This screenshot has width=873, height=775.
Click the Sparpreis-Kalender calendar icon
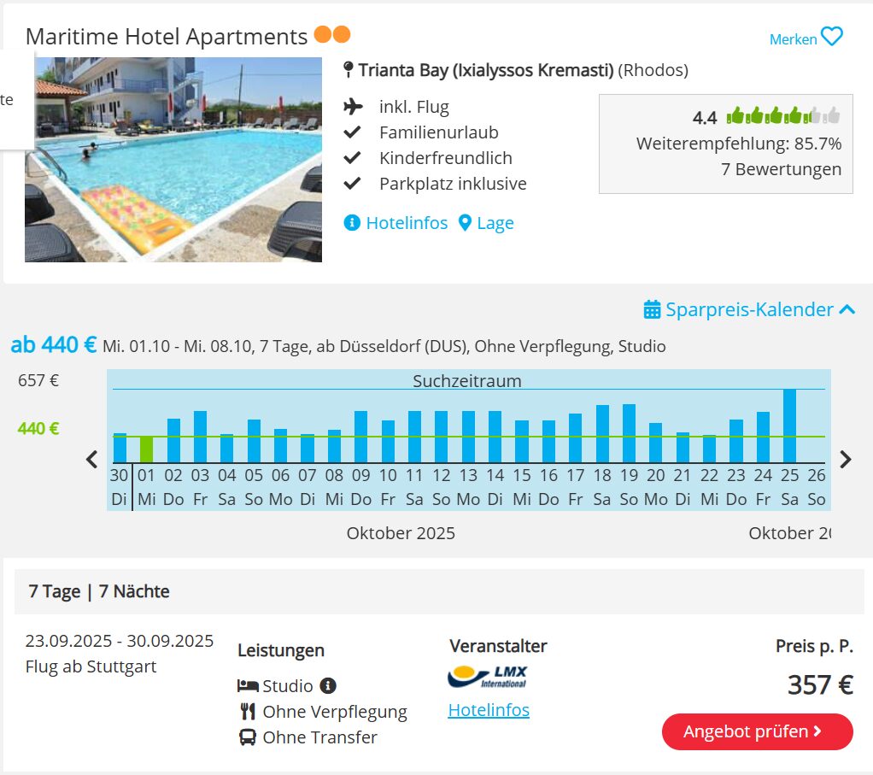[x=652, y=309]
